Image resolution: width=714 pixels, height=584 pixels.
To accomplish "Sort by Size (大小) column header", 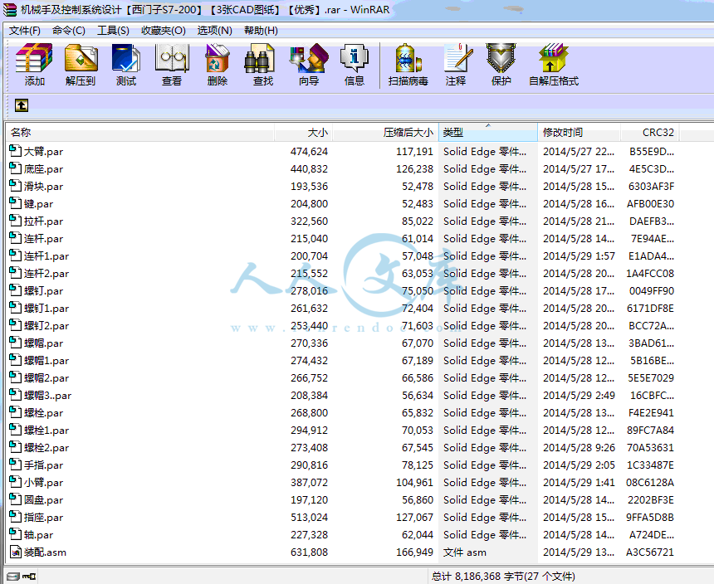I will (x=304, y=133).
